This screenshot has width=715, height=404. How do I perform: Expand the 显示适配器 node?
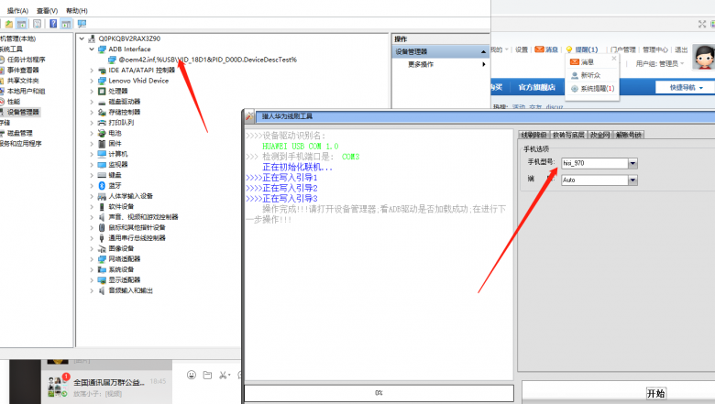[92, 279]
